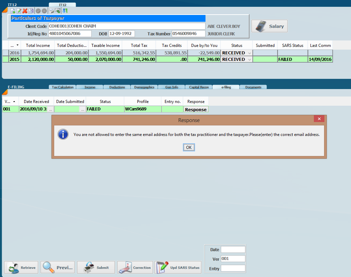Click the red X delete icon
This screenshot has height=277, width=351.
[25, 11]
